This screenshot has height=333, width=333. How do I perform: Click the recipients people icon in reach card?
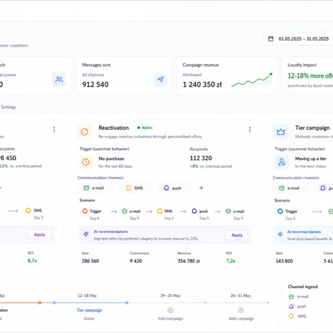point(59,79)
